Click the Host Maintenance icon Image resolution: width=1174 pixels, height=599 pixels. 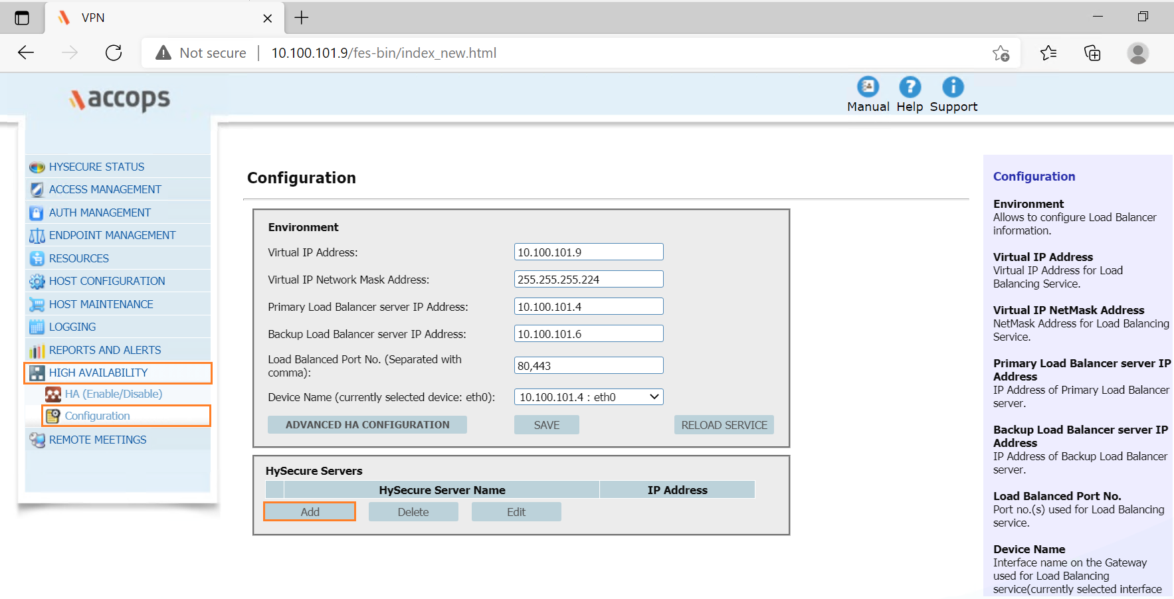click(37, 305)
